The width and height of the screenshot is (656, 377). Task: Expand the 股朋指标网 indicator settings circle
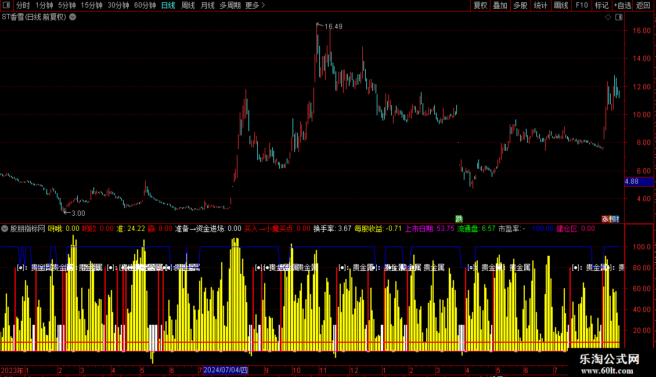coord(5,229)
